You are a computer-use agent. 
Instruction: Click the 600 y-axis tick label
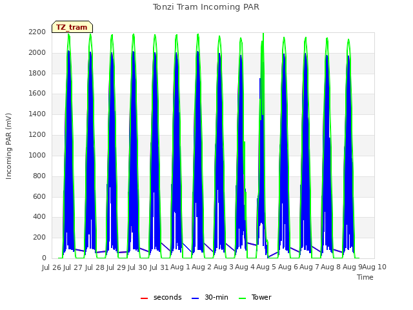[x=39, y=196]
